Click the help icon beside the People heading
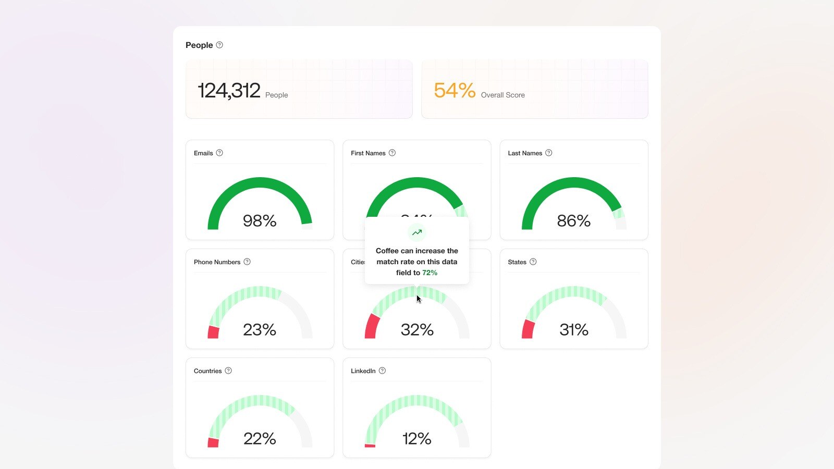This screenshot has height=469, width=834. (219, 45)
